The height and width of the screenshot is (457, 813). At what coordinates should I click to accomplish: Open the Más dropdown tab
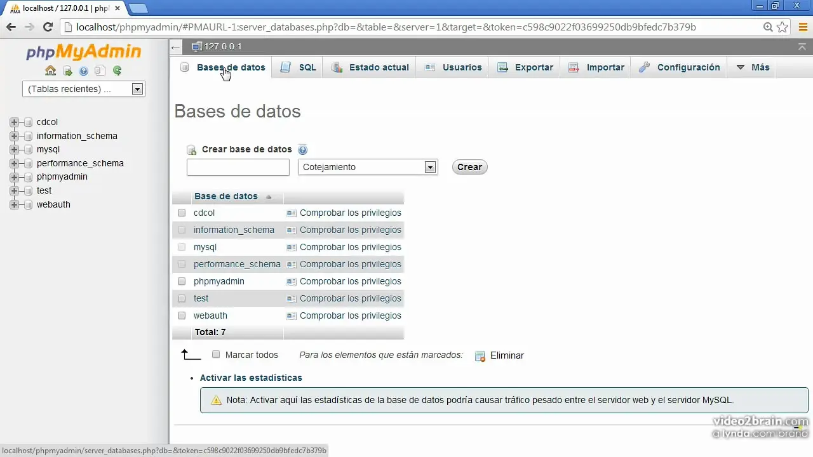pos(753,68)
